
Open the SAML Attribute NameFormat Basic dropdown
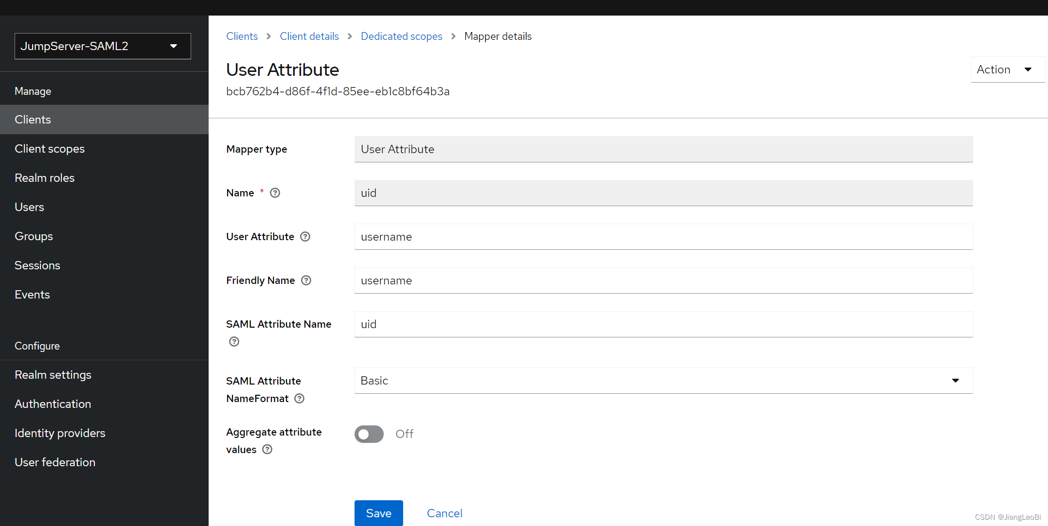tap(663, 380)
